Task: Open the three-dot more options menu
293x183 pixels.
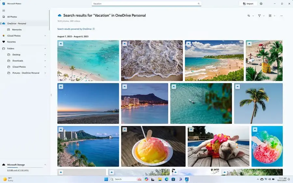Action: pyautogui.click(x=281, y=16)
